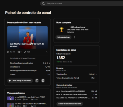Click the 'Percentagem média de visualização' row

[30, 71]
